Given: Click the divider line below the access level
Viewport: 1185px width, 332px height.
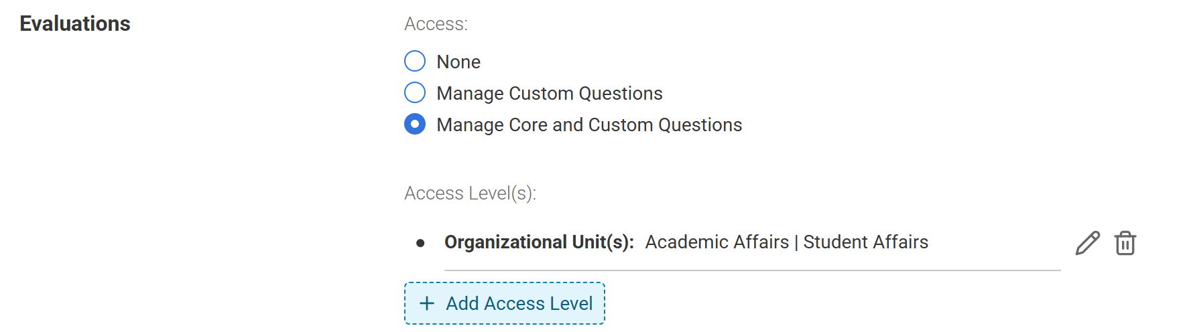Looking at the screenshot, I should point(752,270).
